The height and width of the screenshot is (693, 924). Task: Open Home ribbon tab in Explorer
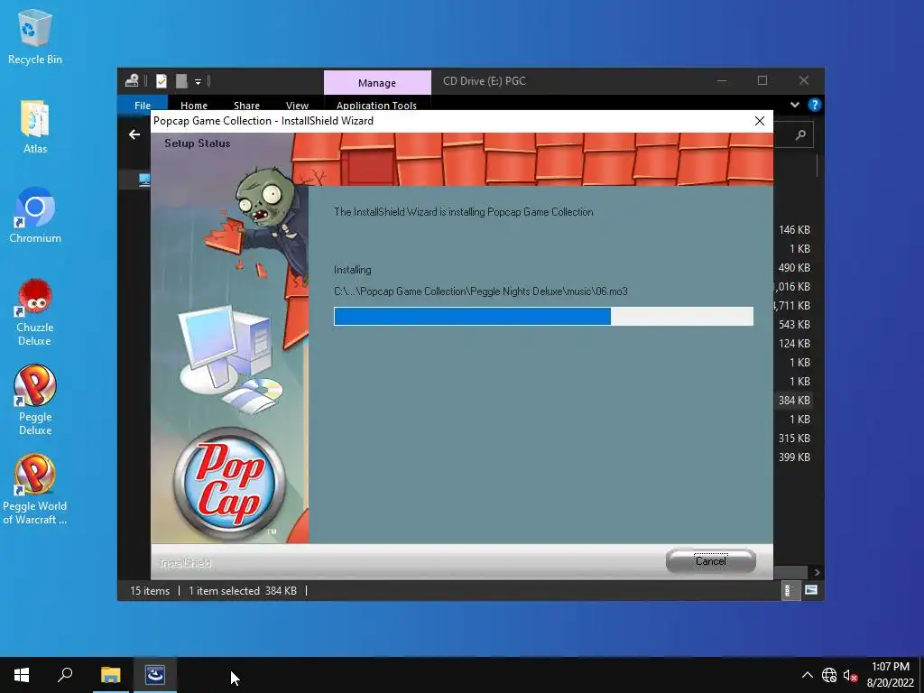point(194,105)
